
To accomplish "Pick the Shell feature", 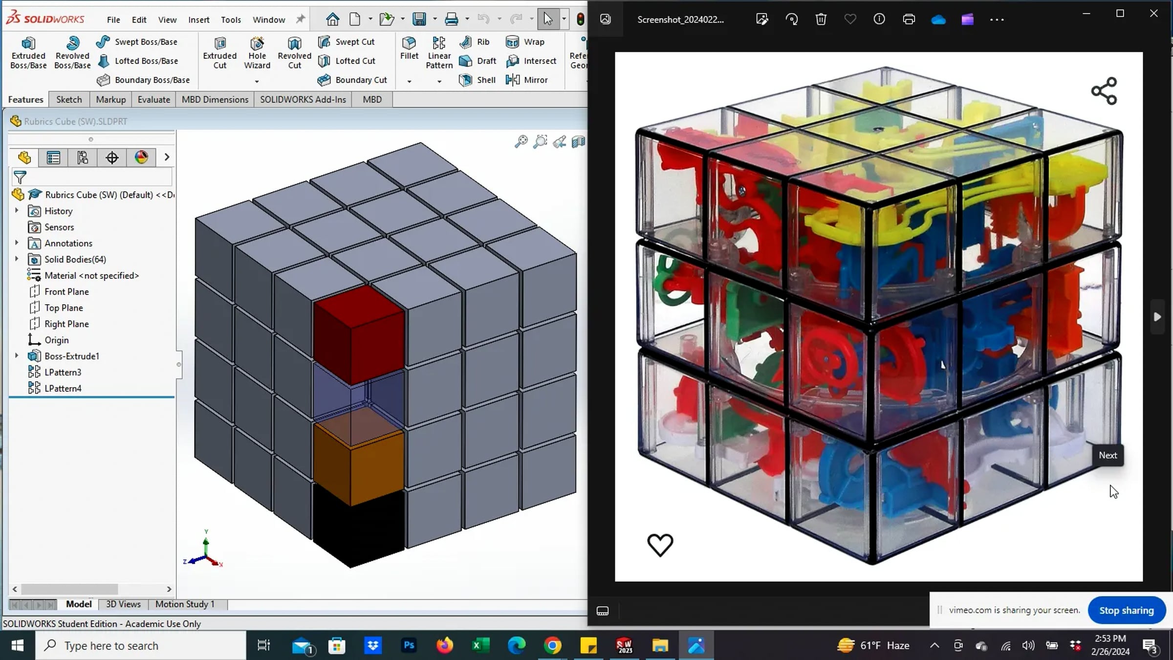I will [478, 80].
